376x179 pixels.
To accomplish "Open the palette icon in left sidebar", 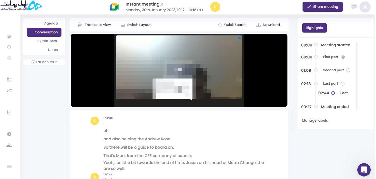I will tap(9, 58).
